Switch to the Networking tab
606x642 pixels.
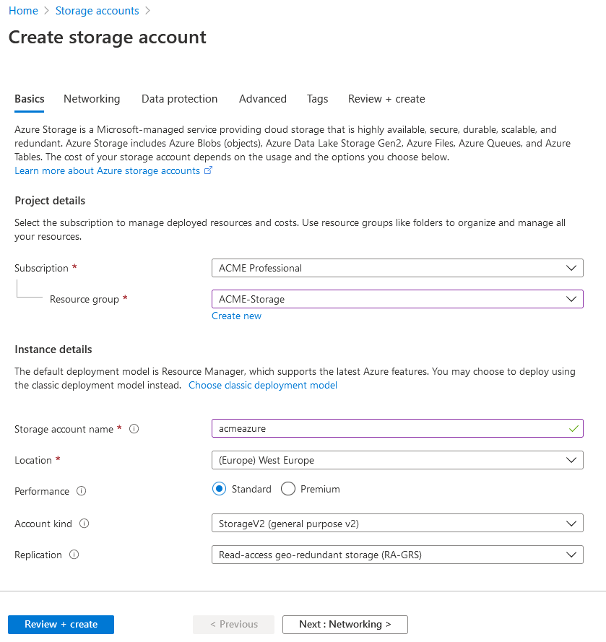(92, 99)
